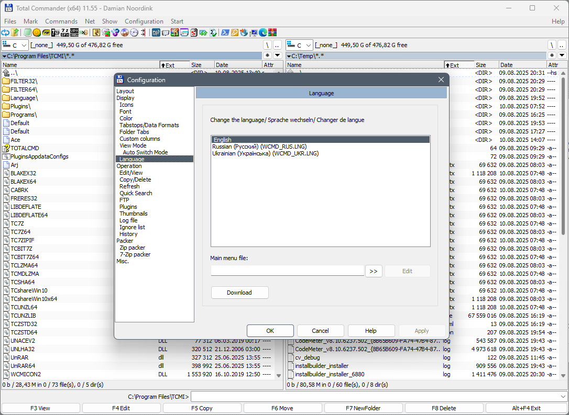The image size is (569, 415).
Task: Open right panel directory history arrow
Action: pyautogui.click(x=562, y=55)
